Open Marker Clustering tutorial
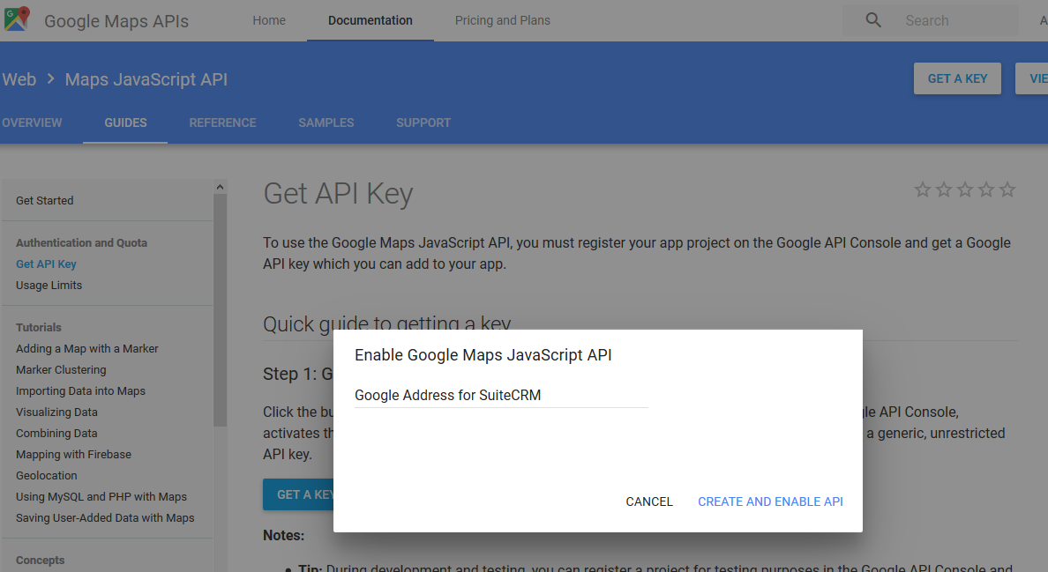Screen dimensions: 1048x572 pyautogui.click(x=61, y=370)
